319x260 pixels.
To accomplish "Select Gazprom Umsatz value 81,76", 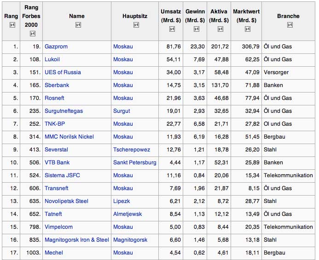I will 174,46.
